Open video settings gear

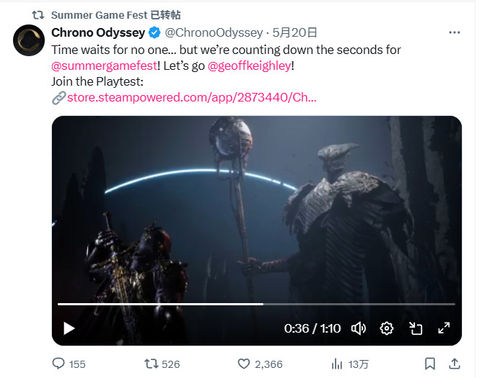387,328
